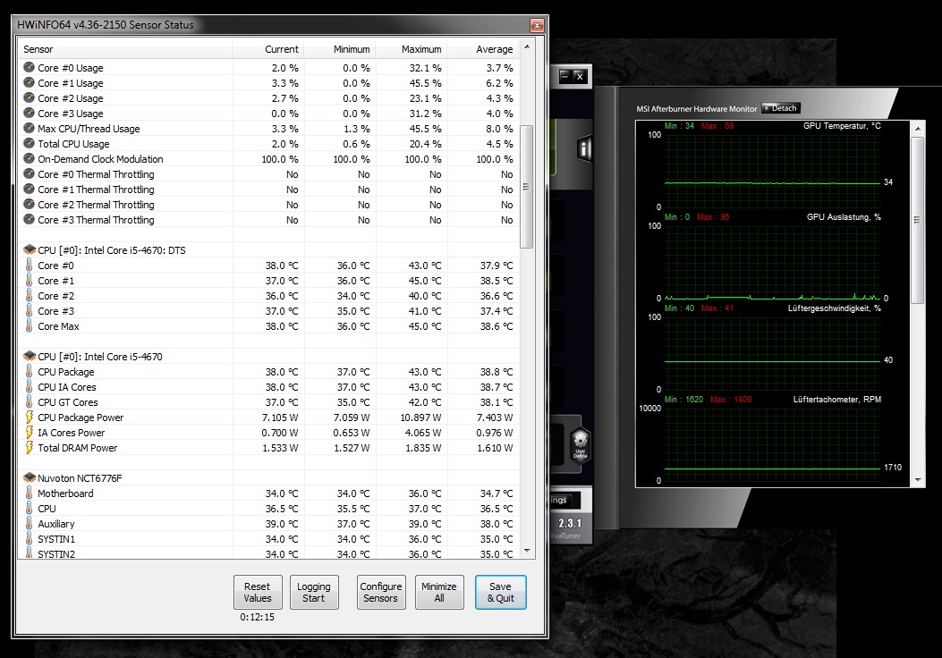Viewport: 942px width, 658px height.
Task: Click the Auxiliary thermometer icon
Action: [29, 524]
